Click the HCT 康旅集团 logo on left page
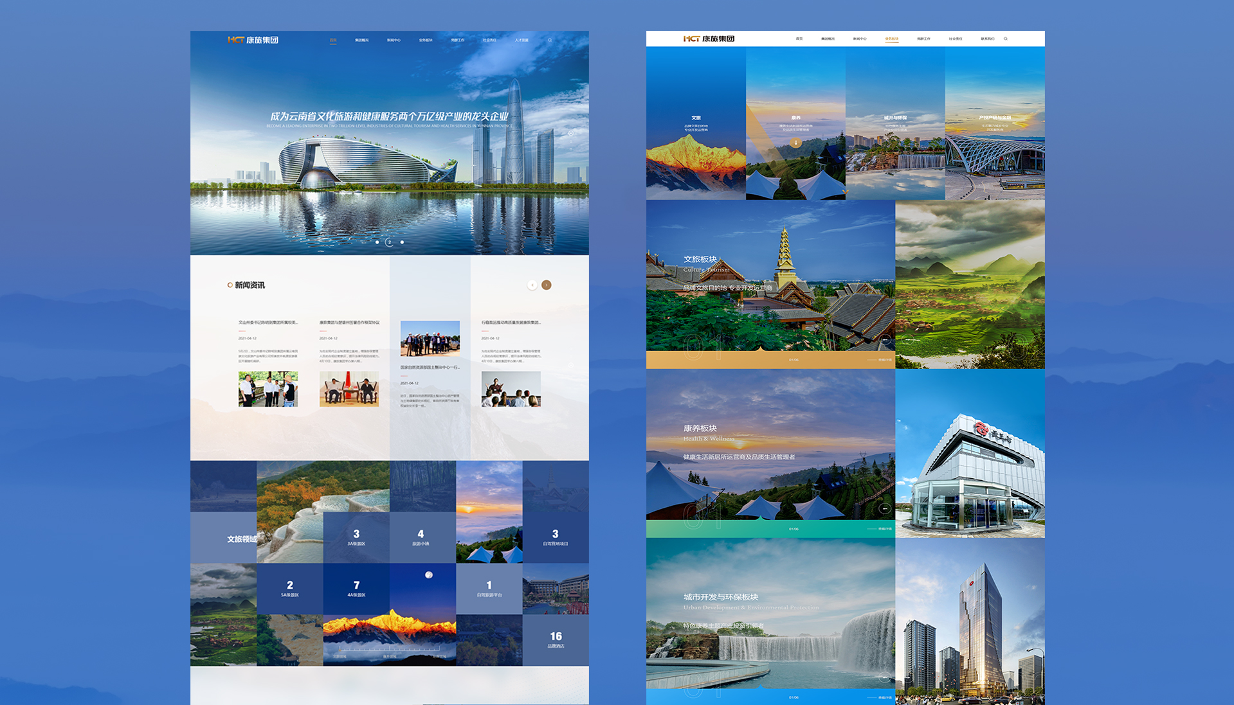The image size is (1234, 705). [253, 40]
